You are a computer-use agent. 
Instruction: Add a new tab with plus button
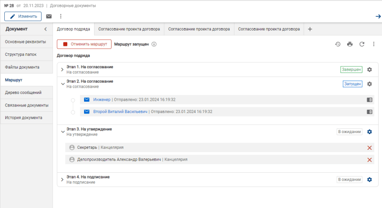[310, 29]
